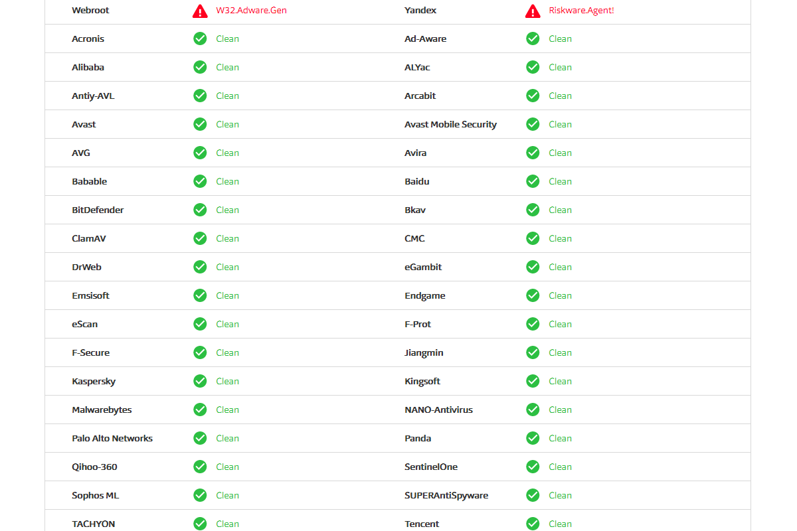Click the Clean status beside Qihoo-360

(227, 467)
